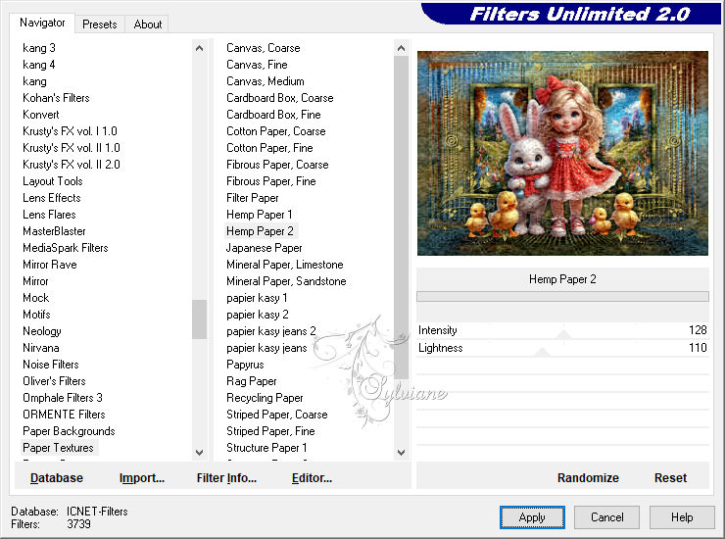Viewport: 725px width, 539px height.
Task: Select the Nirvana category
Action: (x=41, y=348)
